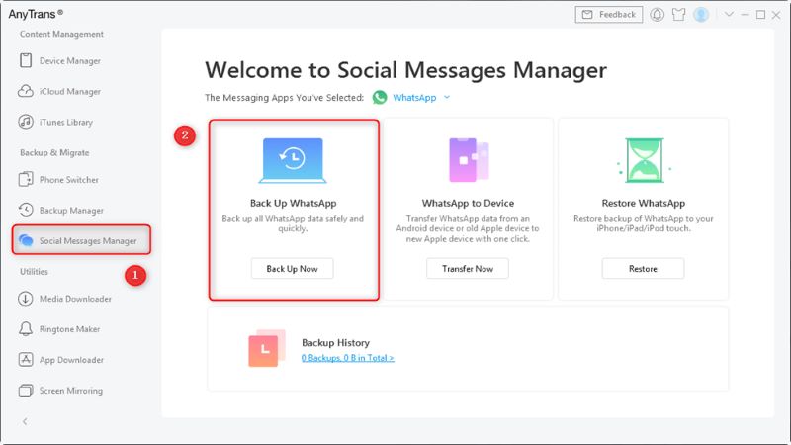
Task: Click the Backup History heading
Action: tap(335, 342)
